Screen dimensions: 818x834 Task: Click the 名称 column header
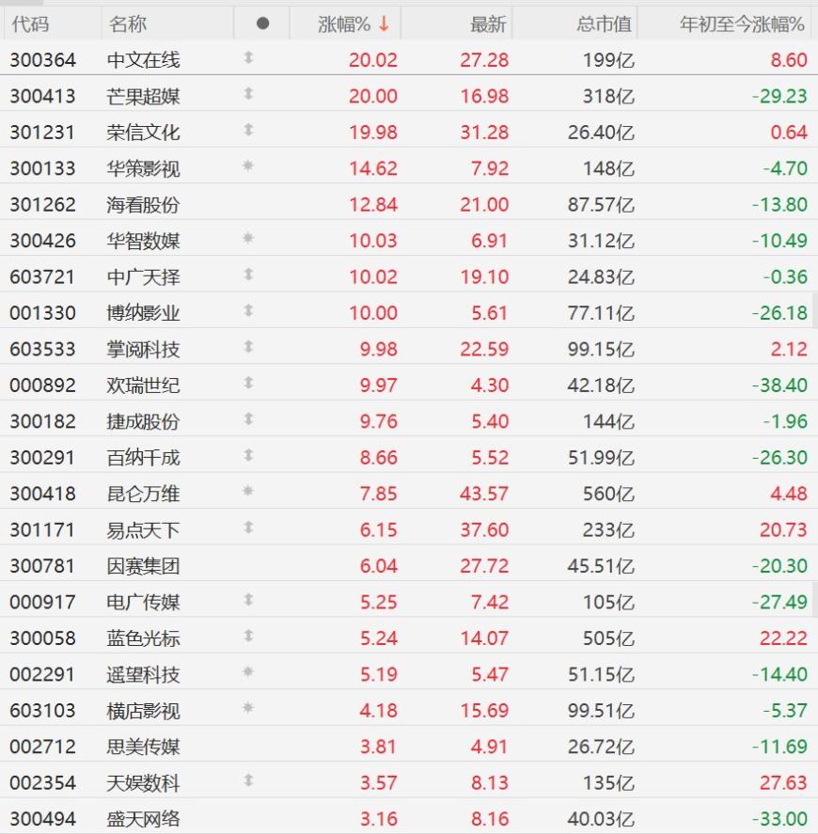point(128,24)
